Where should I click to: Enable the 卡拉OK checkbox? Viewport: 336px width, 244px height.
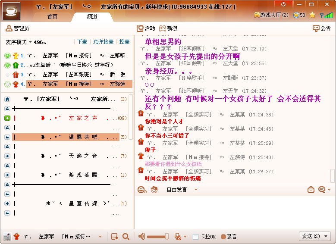(x=195, y=237)
